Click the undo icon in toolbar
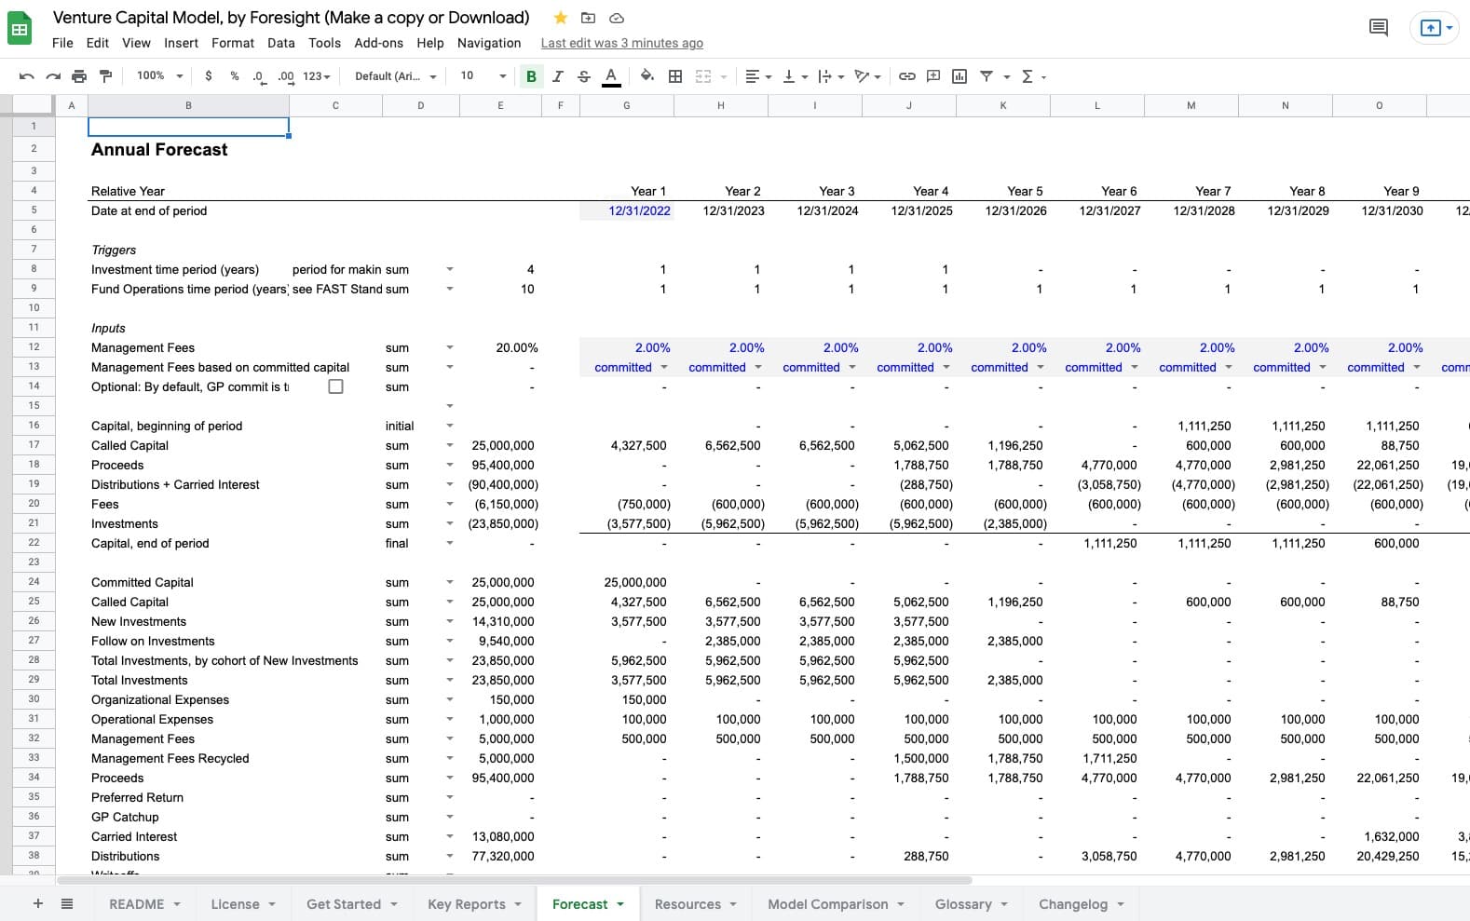 [26, 76]
